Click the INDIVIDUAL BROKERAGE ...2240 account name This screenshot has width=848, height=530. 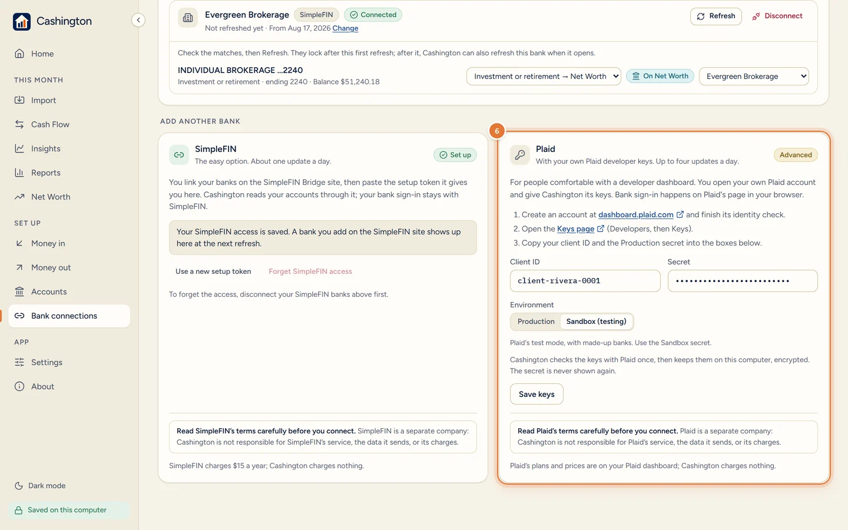(240, 70)
